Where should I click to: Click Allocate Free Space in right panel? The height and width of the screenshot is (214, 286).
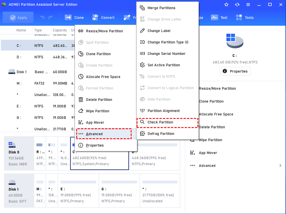coord(216,114)
